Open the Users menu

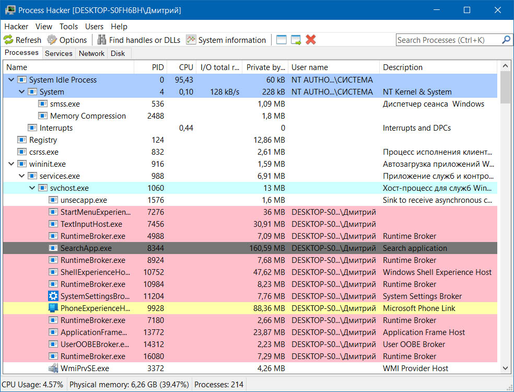click(x=94, y=27)
